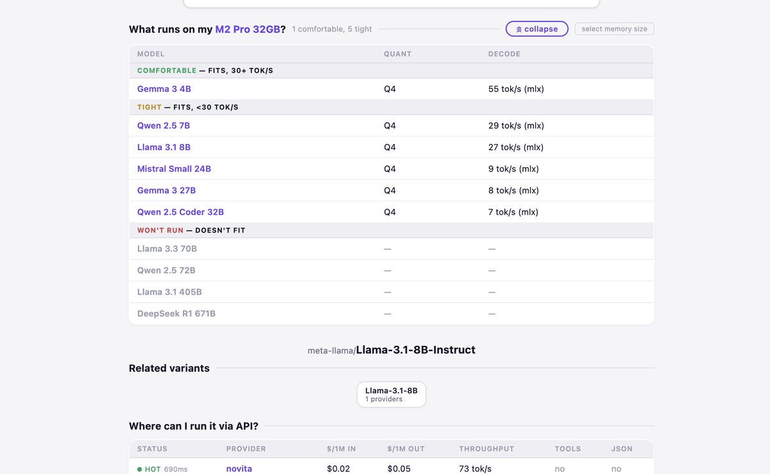The width and height of the screenshot is (770, 474).
Task: Click the STATUS column header
Action: pos(152,449)
